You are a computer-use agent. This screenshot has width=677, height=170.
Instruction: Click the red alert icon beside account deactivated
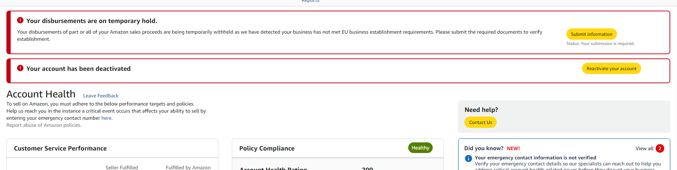20,68
